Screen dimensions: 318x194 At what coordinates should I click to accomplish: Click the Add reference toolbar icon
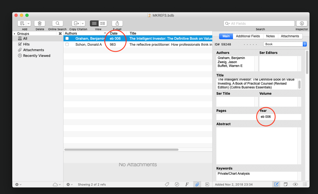tap(22, 23)
